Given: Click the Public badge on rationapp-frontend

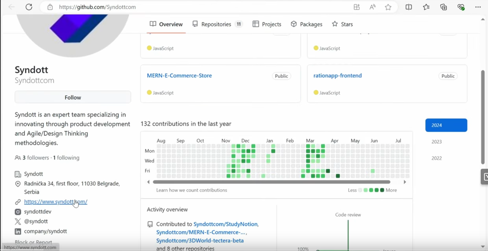Looking at the screenshot, I should [x=448, y=76].
